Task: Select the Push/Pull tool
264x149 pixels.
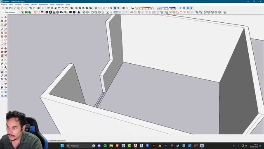Action: coord(5,48)
